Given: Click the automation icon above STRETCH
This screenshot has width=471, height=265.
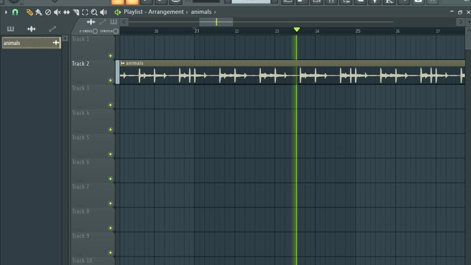Looking at the screenshot, I should pyautogui.click(x=103, y=22).
